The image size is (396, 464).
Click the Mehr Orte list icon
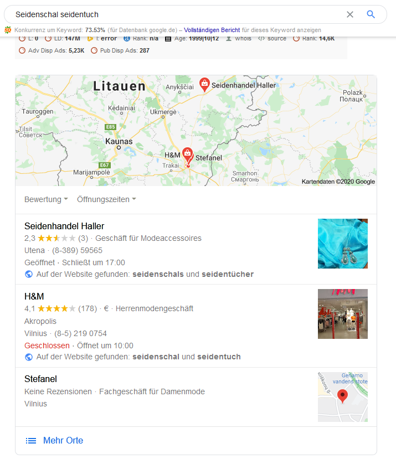pyautogui.click(x=31, y=441)
